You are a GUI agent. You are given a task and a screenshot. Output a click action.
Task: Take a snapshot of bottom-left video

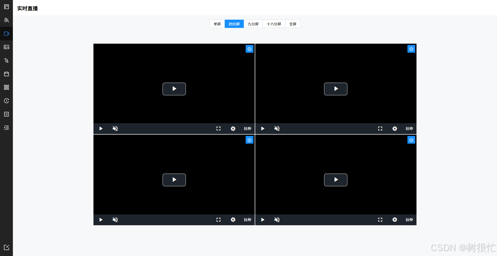click(233, 220)
